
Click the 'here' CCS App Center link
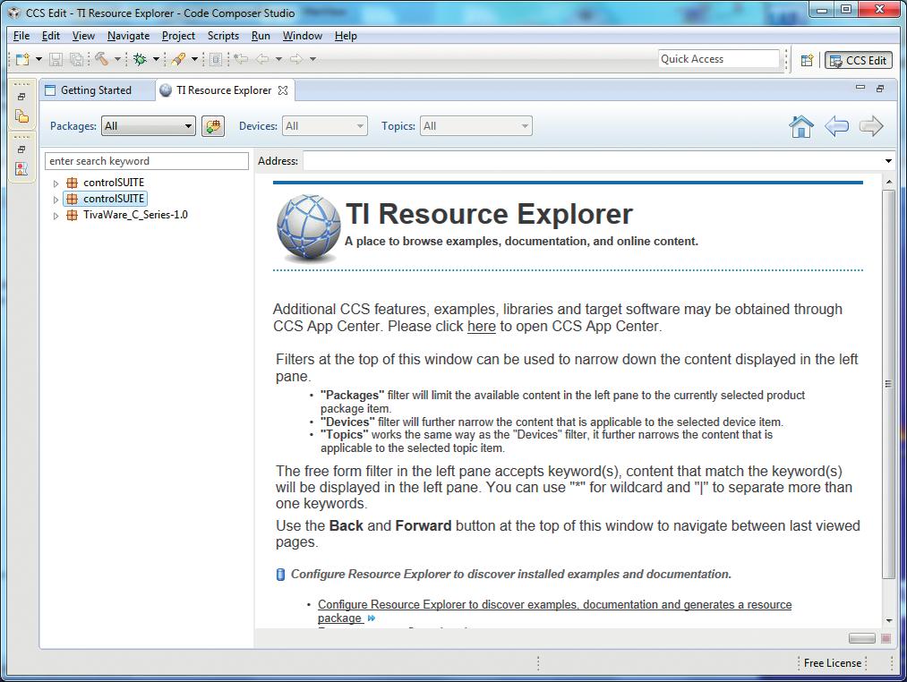click(x=482, y=327)
